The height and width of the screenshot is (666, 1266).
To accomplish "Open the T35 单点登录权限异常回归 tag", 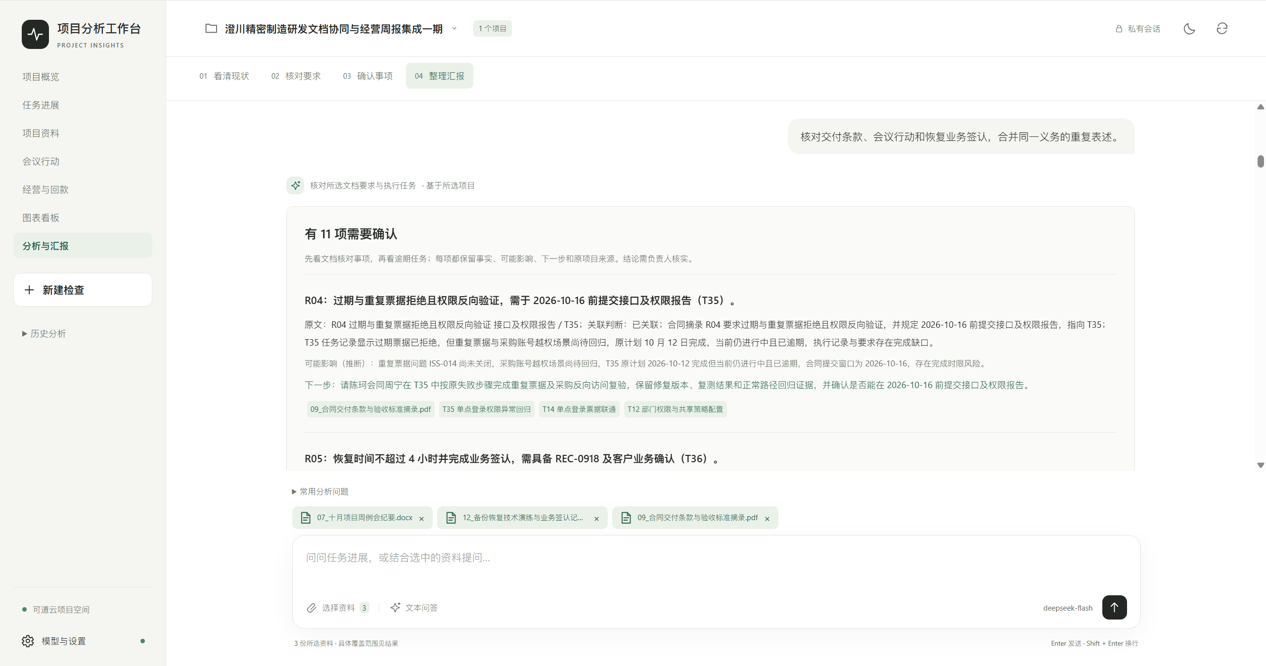I will [x=487, y=409].
